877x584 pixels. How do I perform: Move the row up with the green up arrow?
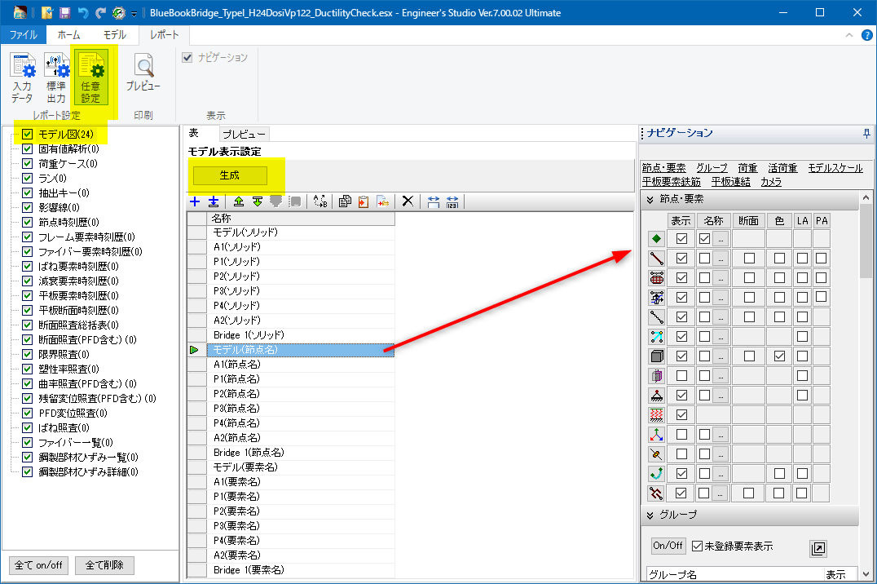point(239,201)
